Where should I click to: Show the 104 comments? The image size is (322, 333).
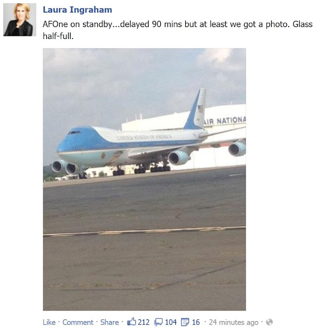171,322
